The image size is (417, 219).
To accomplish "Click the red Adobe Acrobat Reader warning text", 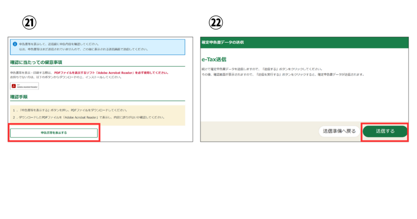I will (x=112, y=73).
